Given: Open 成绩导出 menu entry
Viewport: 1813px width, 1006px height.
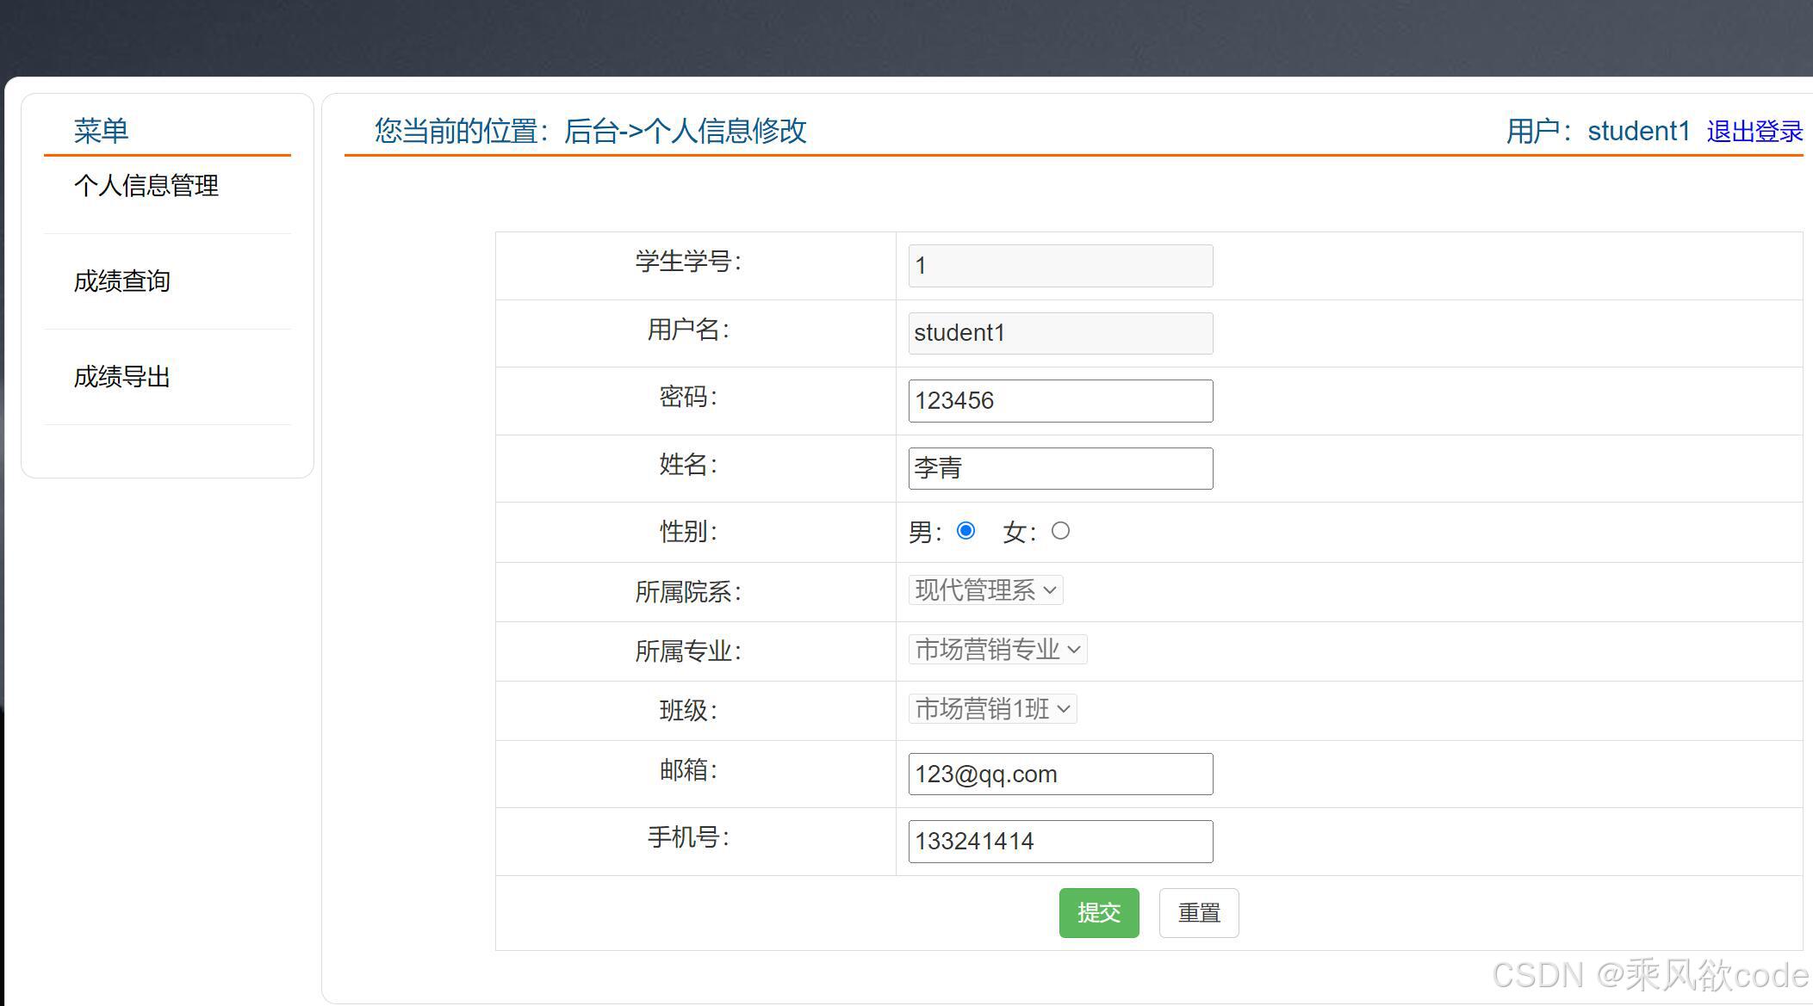Looking at the screenshot, I should 122,377.
